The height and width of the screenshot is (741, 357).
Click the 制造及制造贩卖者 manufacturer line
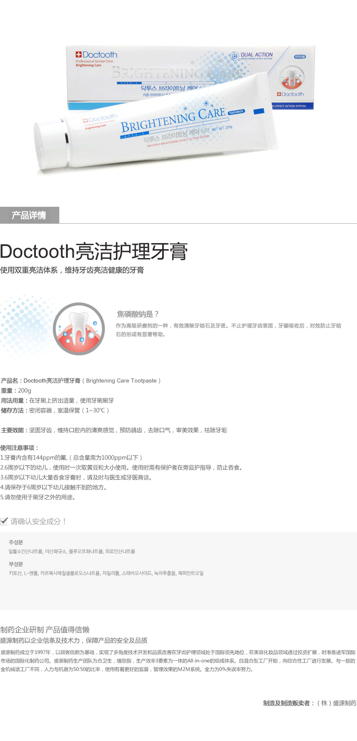(310, 703)
